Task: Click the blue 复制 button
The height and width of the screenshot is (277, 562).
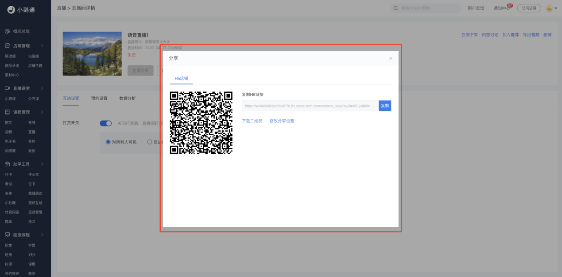Action: [385, 106]
